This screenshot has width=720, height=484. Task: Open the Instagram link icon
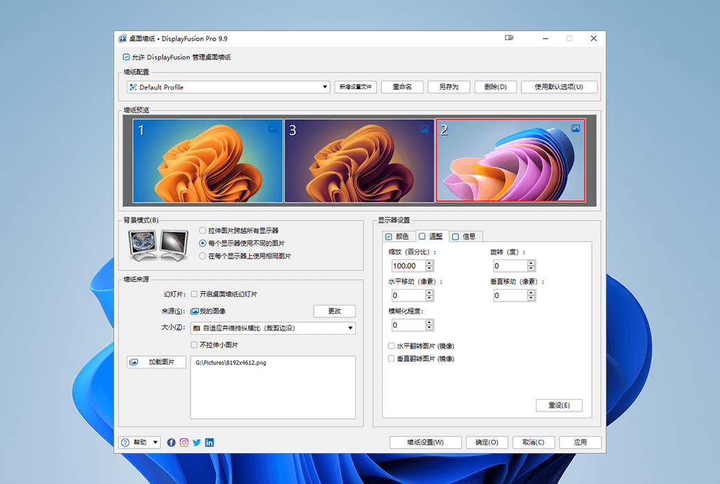[x=184, y=443]
